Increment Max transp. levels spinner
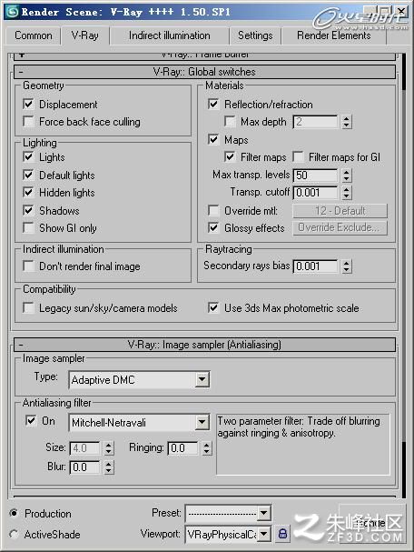The height and width of the screenshot is (552, 414). [347, 172]
